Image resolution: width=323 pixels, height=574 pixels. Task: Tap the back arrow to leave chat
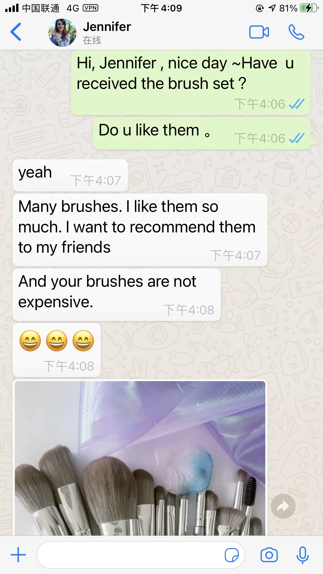pyautogui.click(x=16, y=32)
